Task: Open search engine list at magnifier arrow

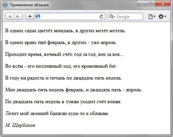Action: 112,17
